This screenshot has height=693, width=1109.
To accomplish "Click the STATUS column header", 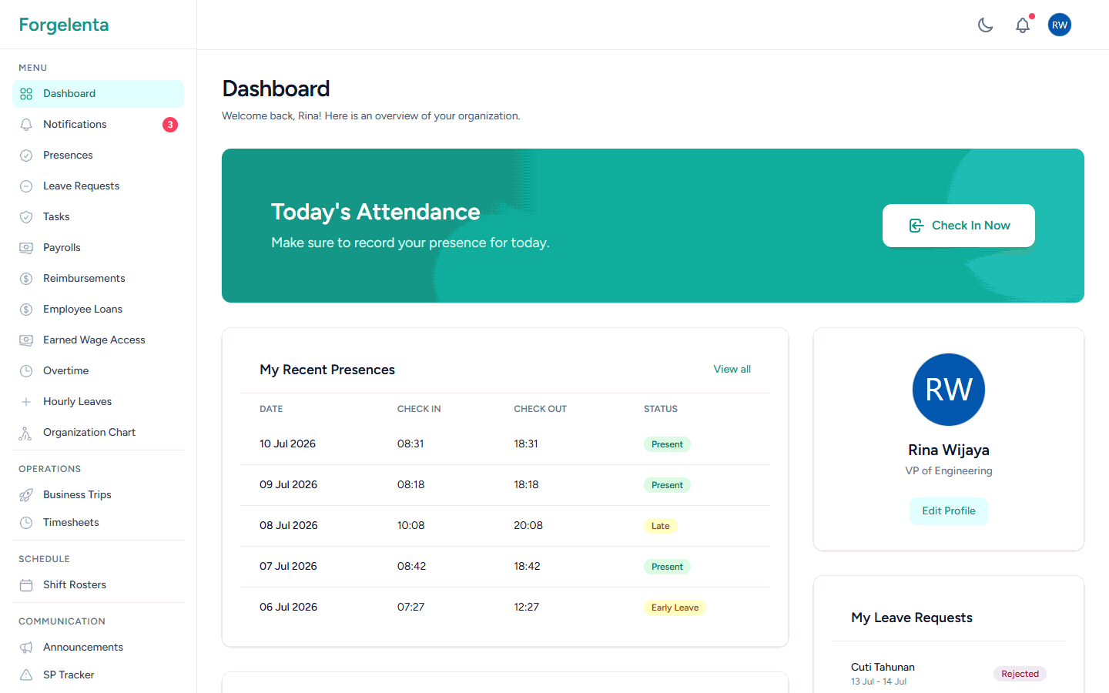I will click(661, 409).
